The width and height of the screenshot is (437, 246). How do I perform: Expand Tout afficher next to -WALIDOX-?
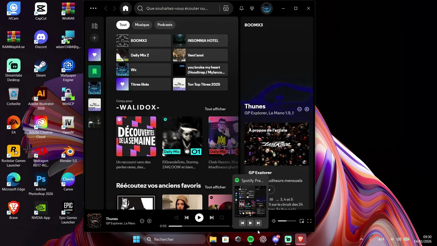[x=215, y=109]
